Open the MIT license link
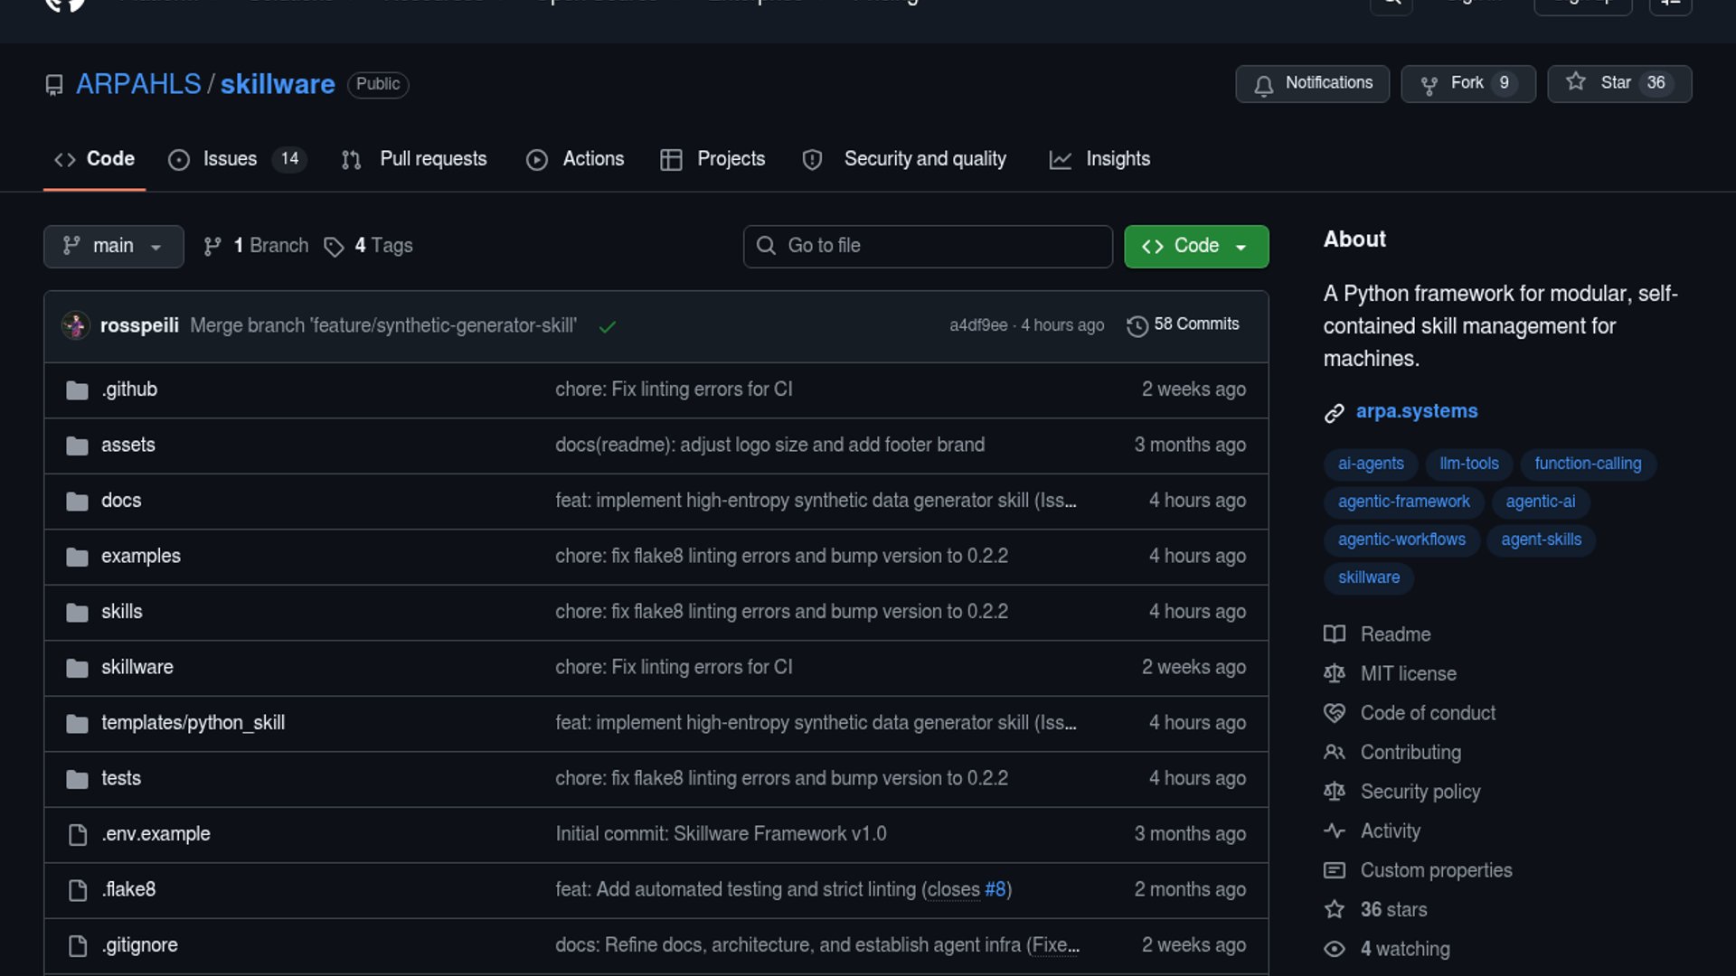 coord(1408,674)
